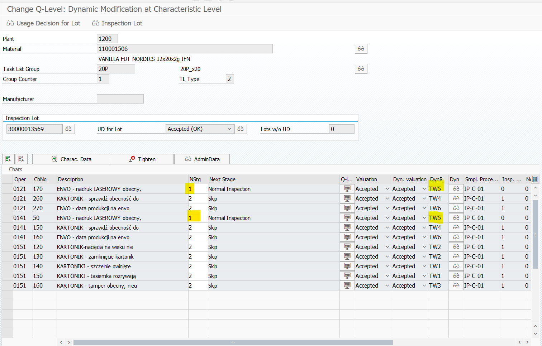542x346 pixels.
Task: Click the Lots w/o UD field
Action: click(342, 129)
